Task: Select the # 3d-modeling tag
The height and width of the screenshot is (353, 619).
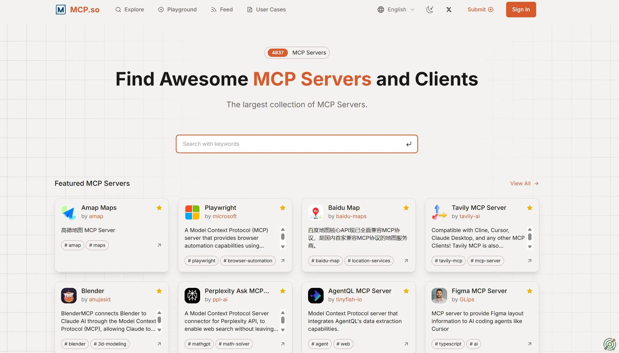Action: (x=110, y=344)
